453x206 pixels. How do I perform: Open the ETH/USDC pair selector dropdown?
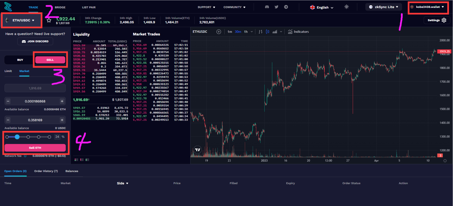click(x=21, y=20)
